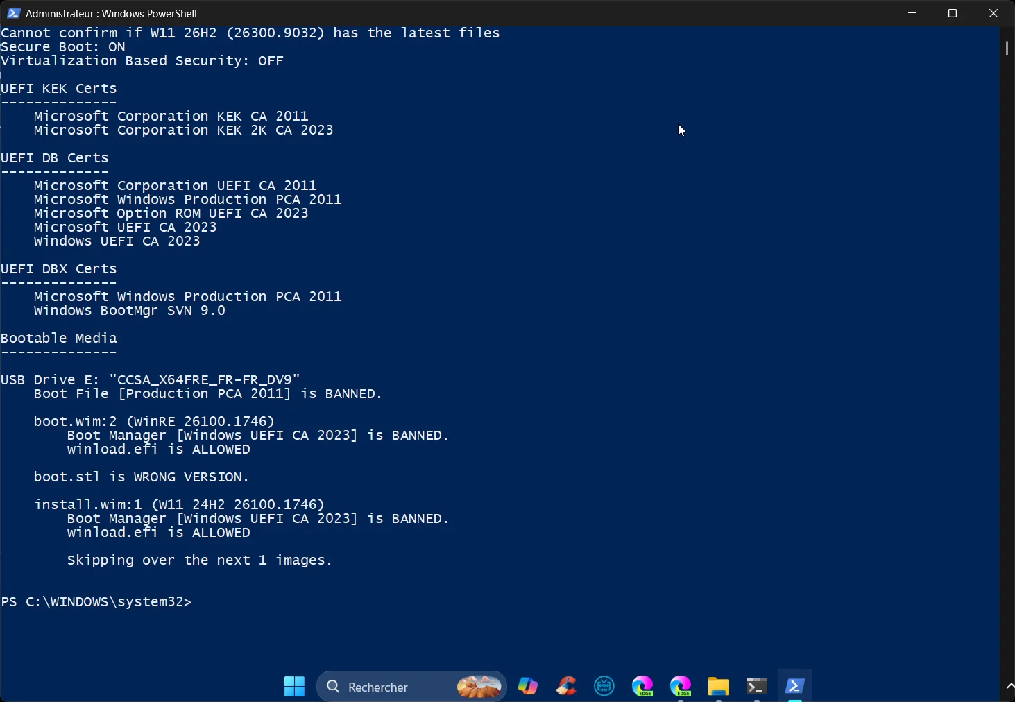This screenshot has width=1015, height=702.
Task: Open CCleaner from the taskbar
Action: pos(566,687)
